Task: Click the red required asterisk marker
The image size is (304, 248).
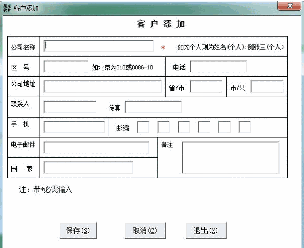Action: [x=163, y=47]
